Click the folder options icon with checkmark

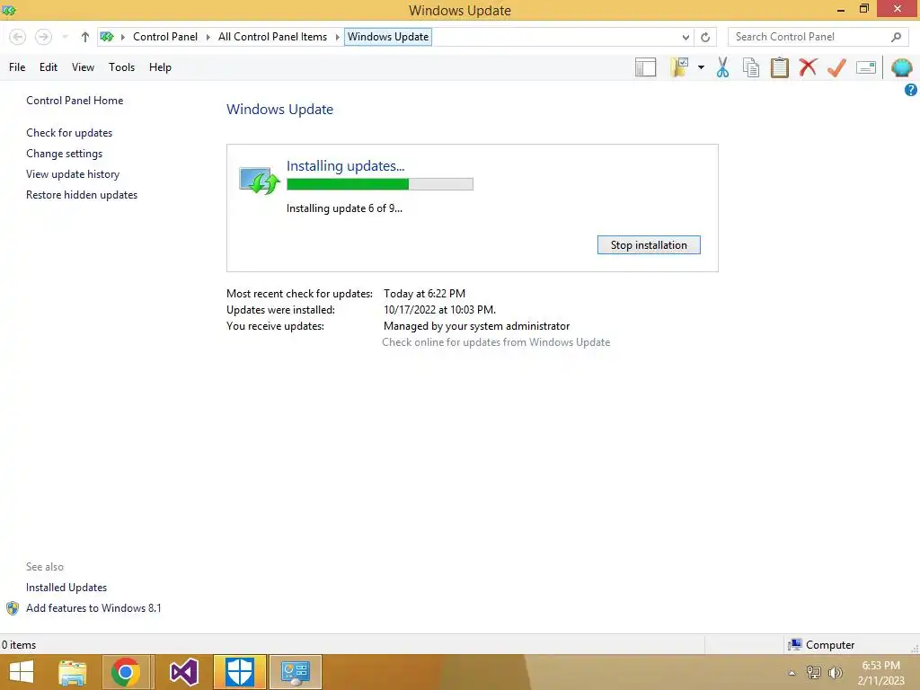(679, 67)
